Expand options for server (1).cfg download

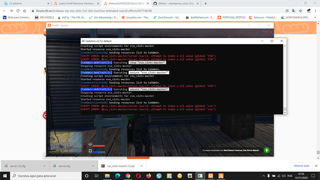[45, 166]
